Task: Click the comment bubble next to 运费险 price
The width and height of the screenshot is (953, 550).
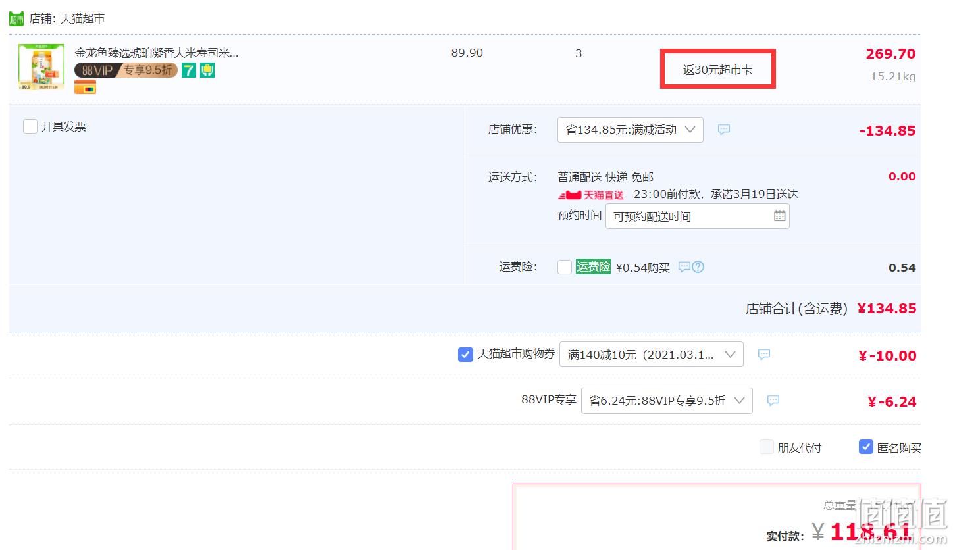Action: tap(684, 267)
